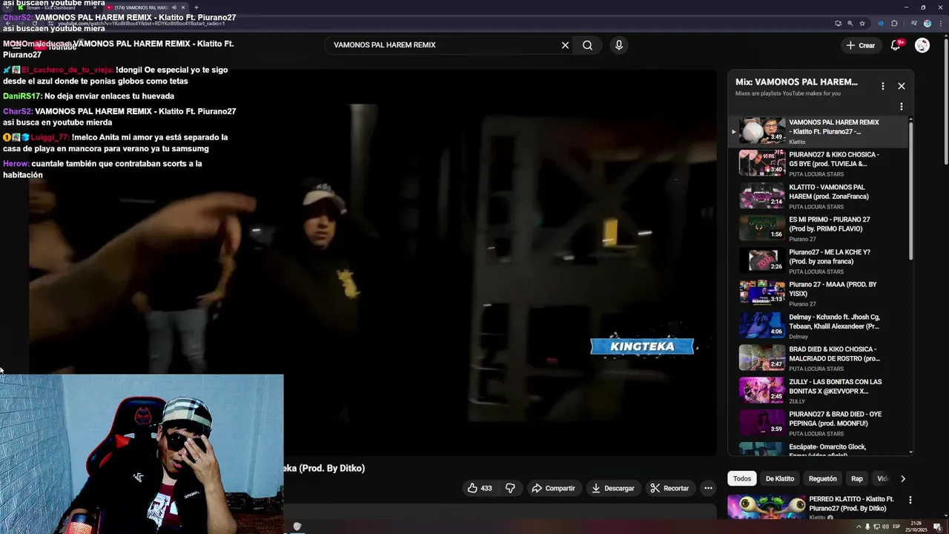Viewport: 949px width, 534px height.
Task: Select the Todos filter chip
Action: (742, 478)
